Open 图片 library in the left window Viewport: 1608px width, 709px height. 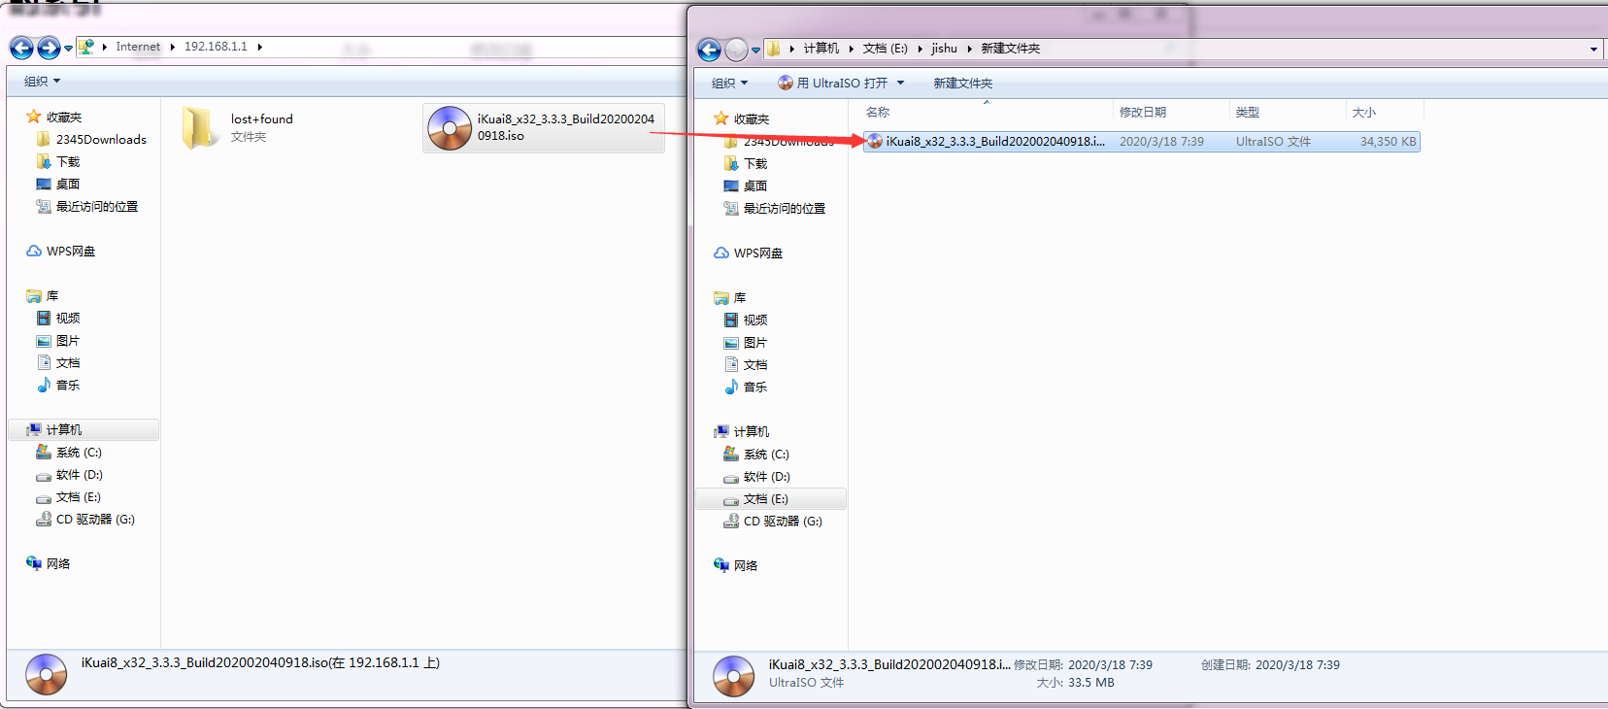point(57,340)
